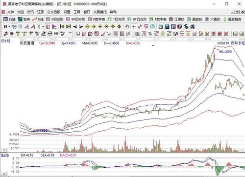Click the jump-to-first green arrow icon
245x177 pixels.
[x=62, y=26]
